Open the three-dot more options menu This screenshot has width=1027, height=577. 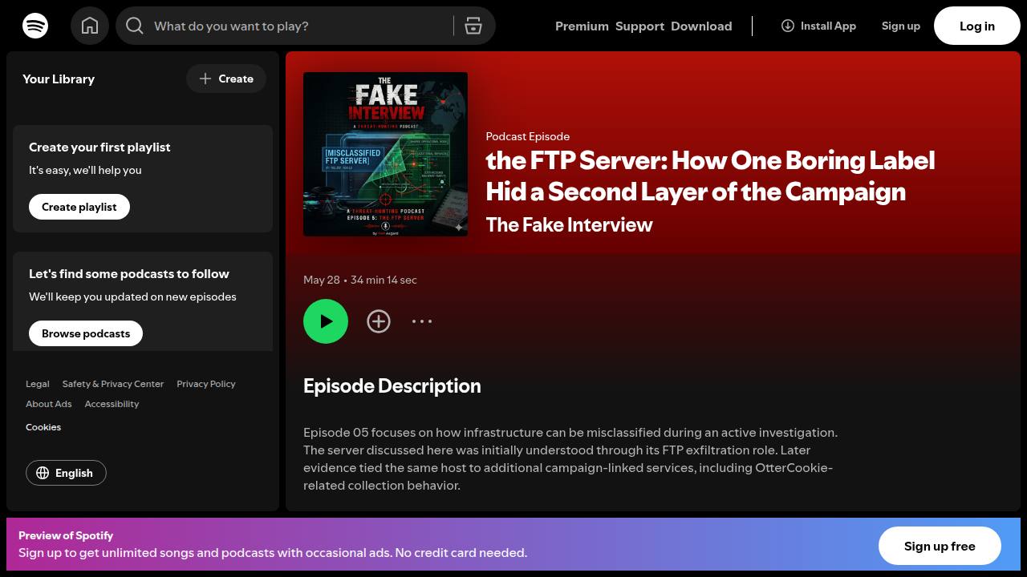tap(422, 321)
